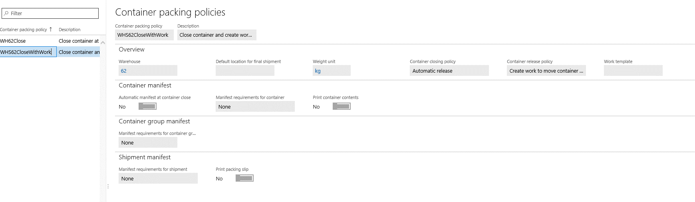The height and width of the screenshot is (202, 695).
Task: Click the scroll-up chevron beside the policy list
Action: click(x=103, y=42)
